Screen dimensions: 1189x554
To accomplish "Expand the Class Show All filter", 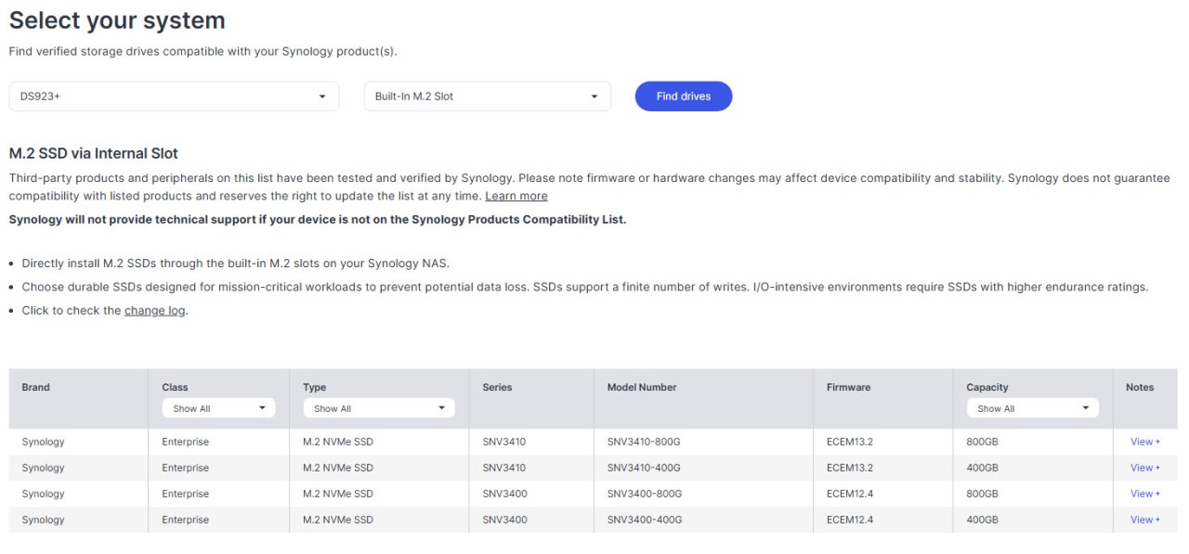I will click(x=218, y=408).
